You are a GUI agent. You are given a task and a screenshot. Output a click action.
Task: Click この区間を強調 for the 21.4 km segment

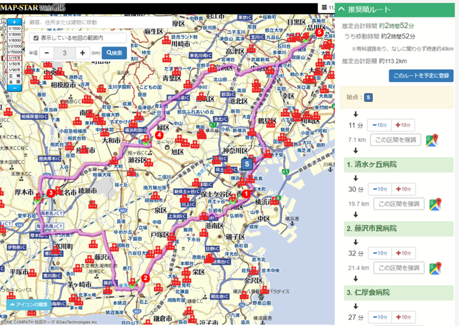tap(399, 268)
